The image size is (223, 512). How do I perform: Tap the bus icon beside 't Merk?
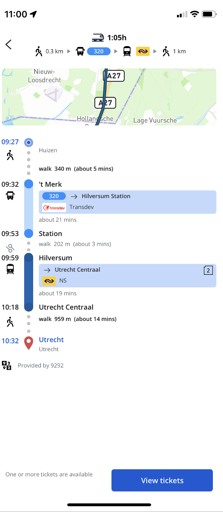10,195
